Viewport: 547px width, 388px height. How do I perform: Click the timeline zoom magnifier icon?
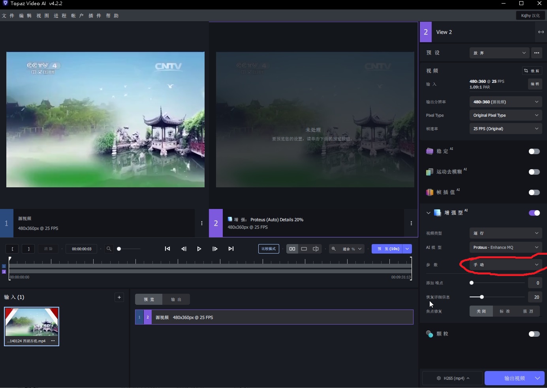point(109,249)
